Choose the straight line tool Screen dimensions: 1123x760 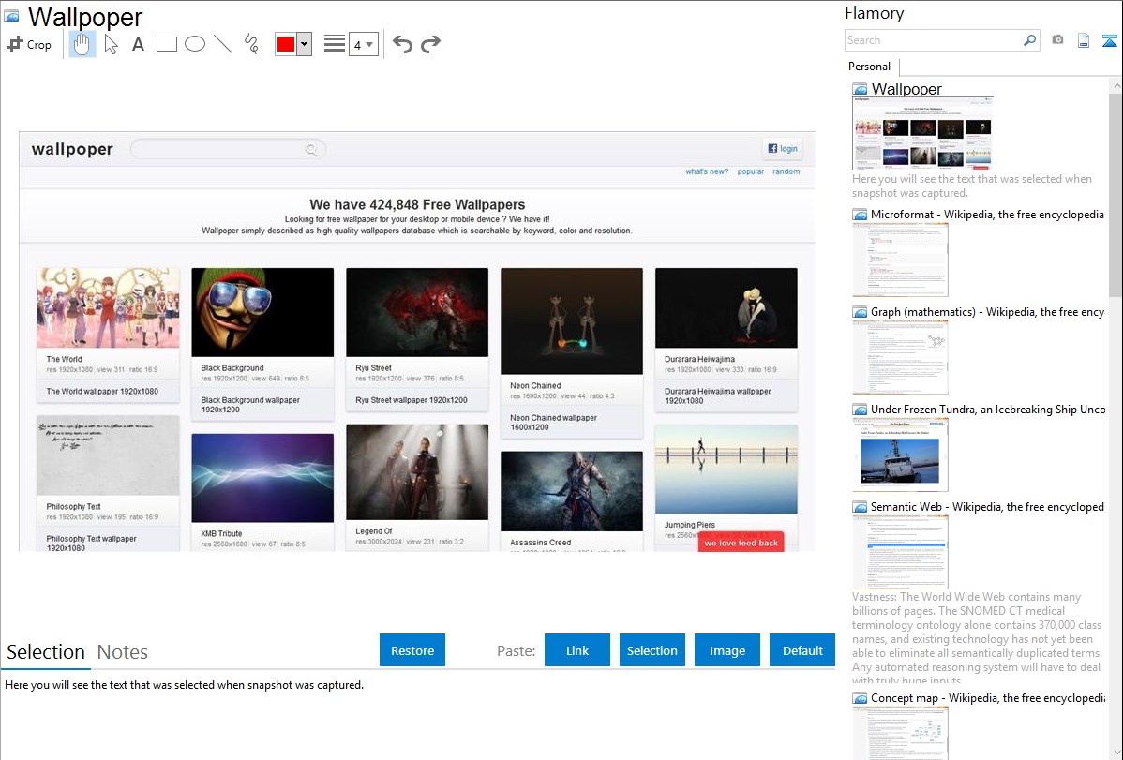click(223, 44)
